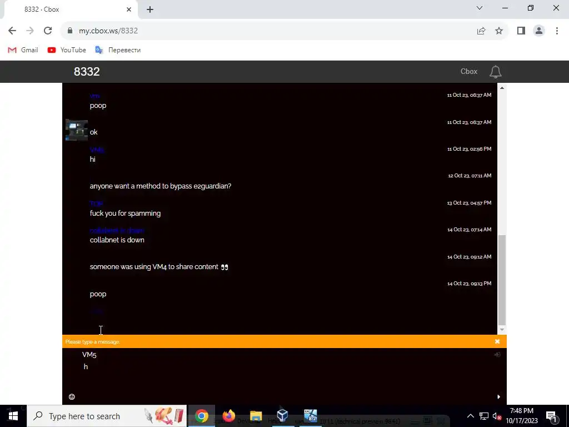Click the muted volume tray icon
Screen dimensions: 569x427
pos(497,416)
